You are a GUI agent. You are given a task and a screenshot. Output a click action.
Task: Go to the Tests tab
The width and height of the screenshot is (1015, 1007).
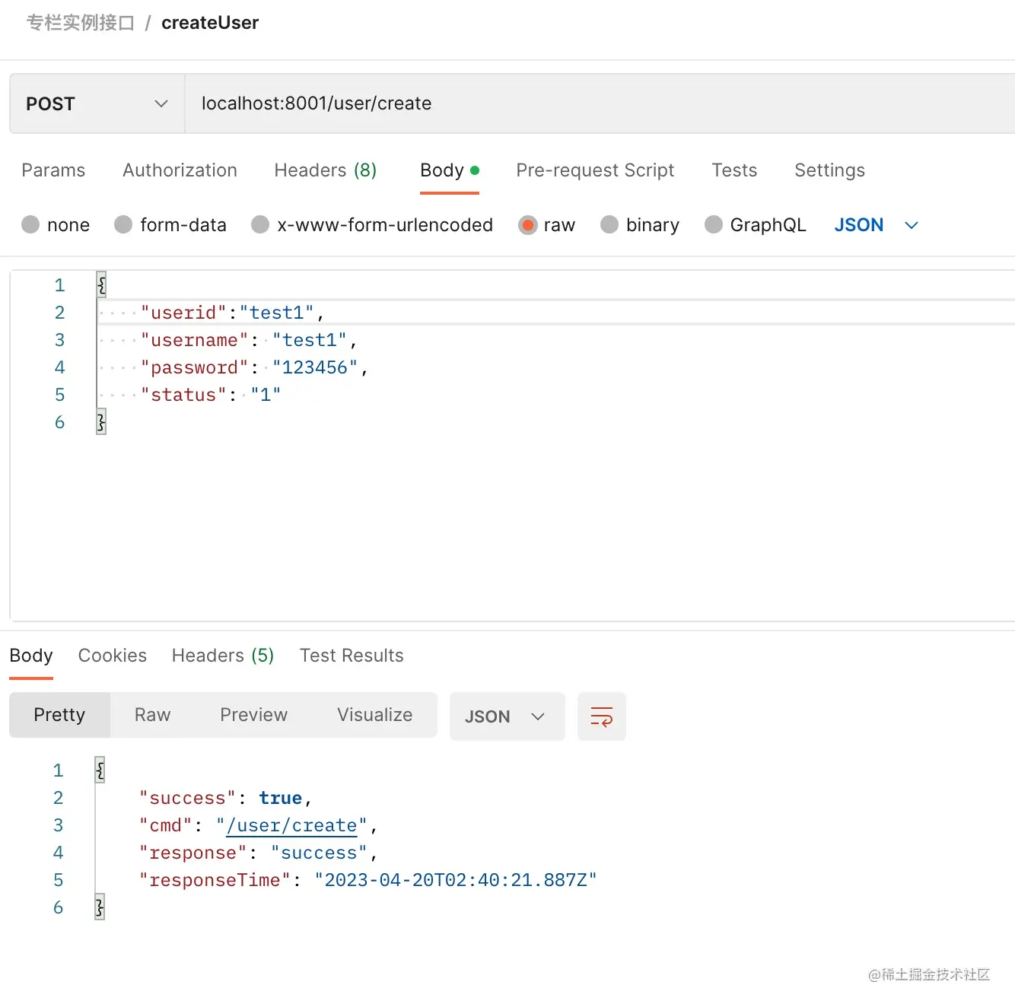734,170
